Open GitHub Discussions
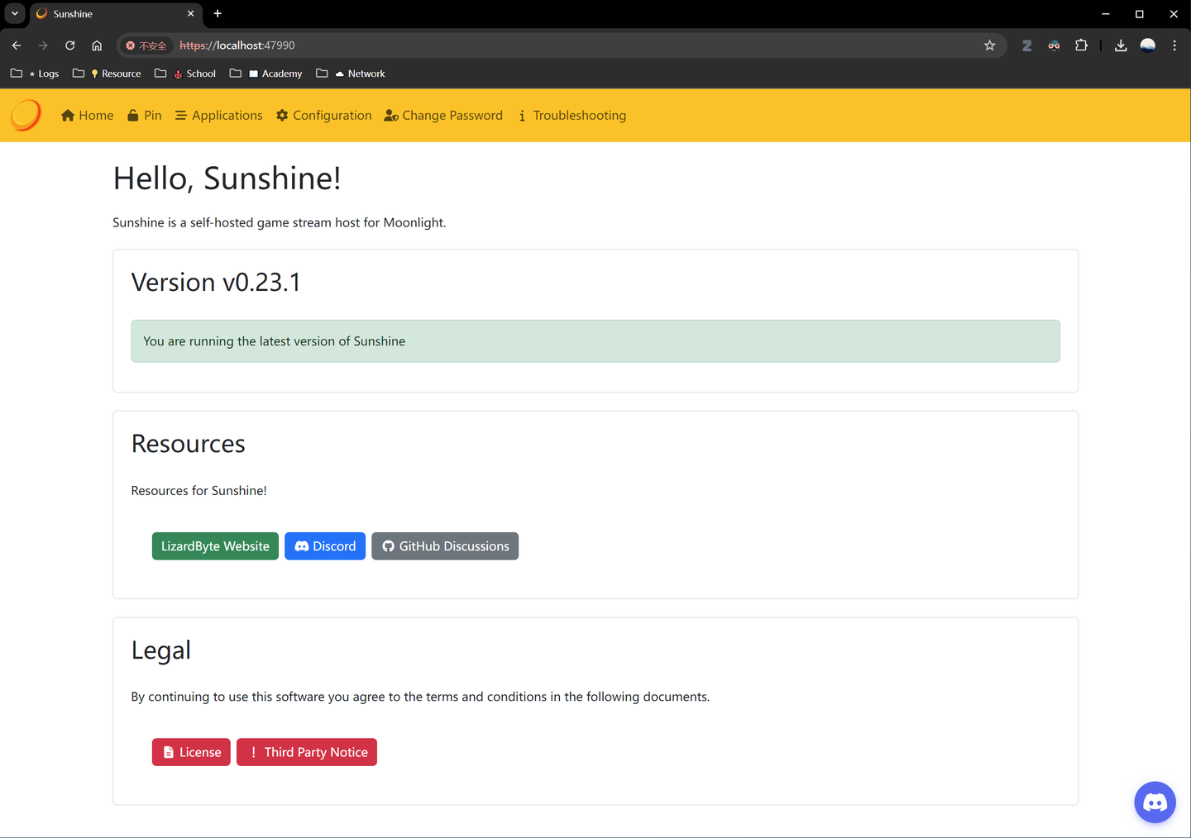 [445, 546]
